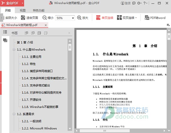Click heading 1.1. 什么是 Wireshark in page
Image resolution: width=171 pixels, height=133 pixels.
click(x=111, y=54)
